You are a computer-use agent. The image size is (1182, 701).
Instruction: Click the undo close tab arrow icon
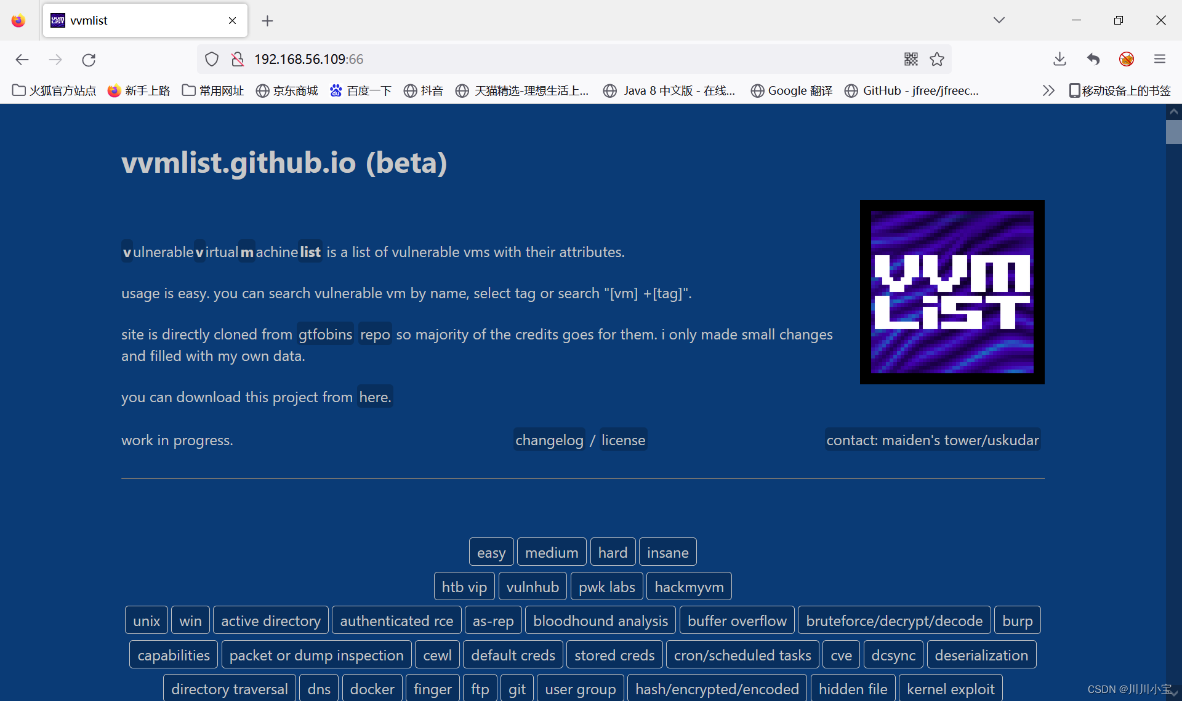click(x=1093, y=59)
